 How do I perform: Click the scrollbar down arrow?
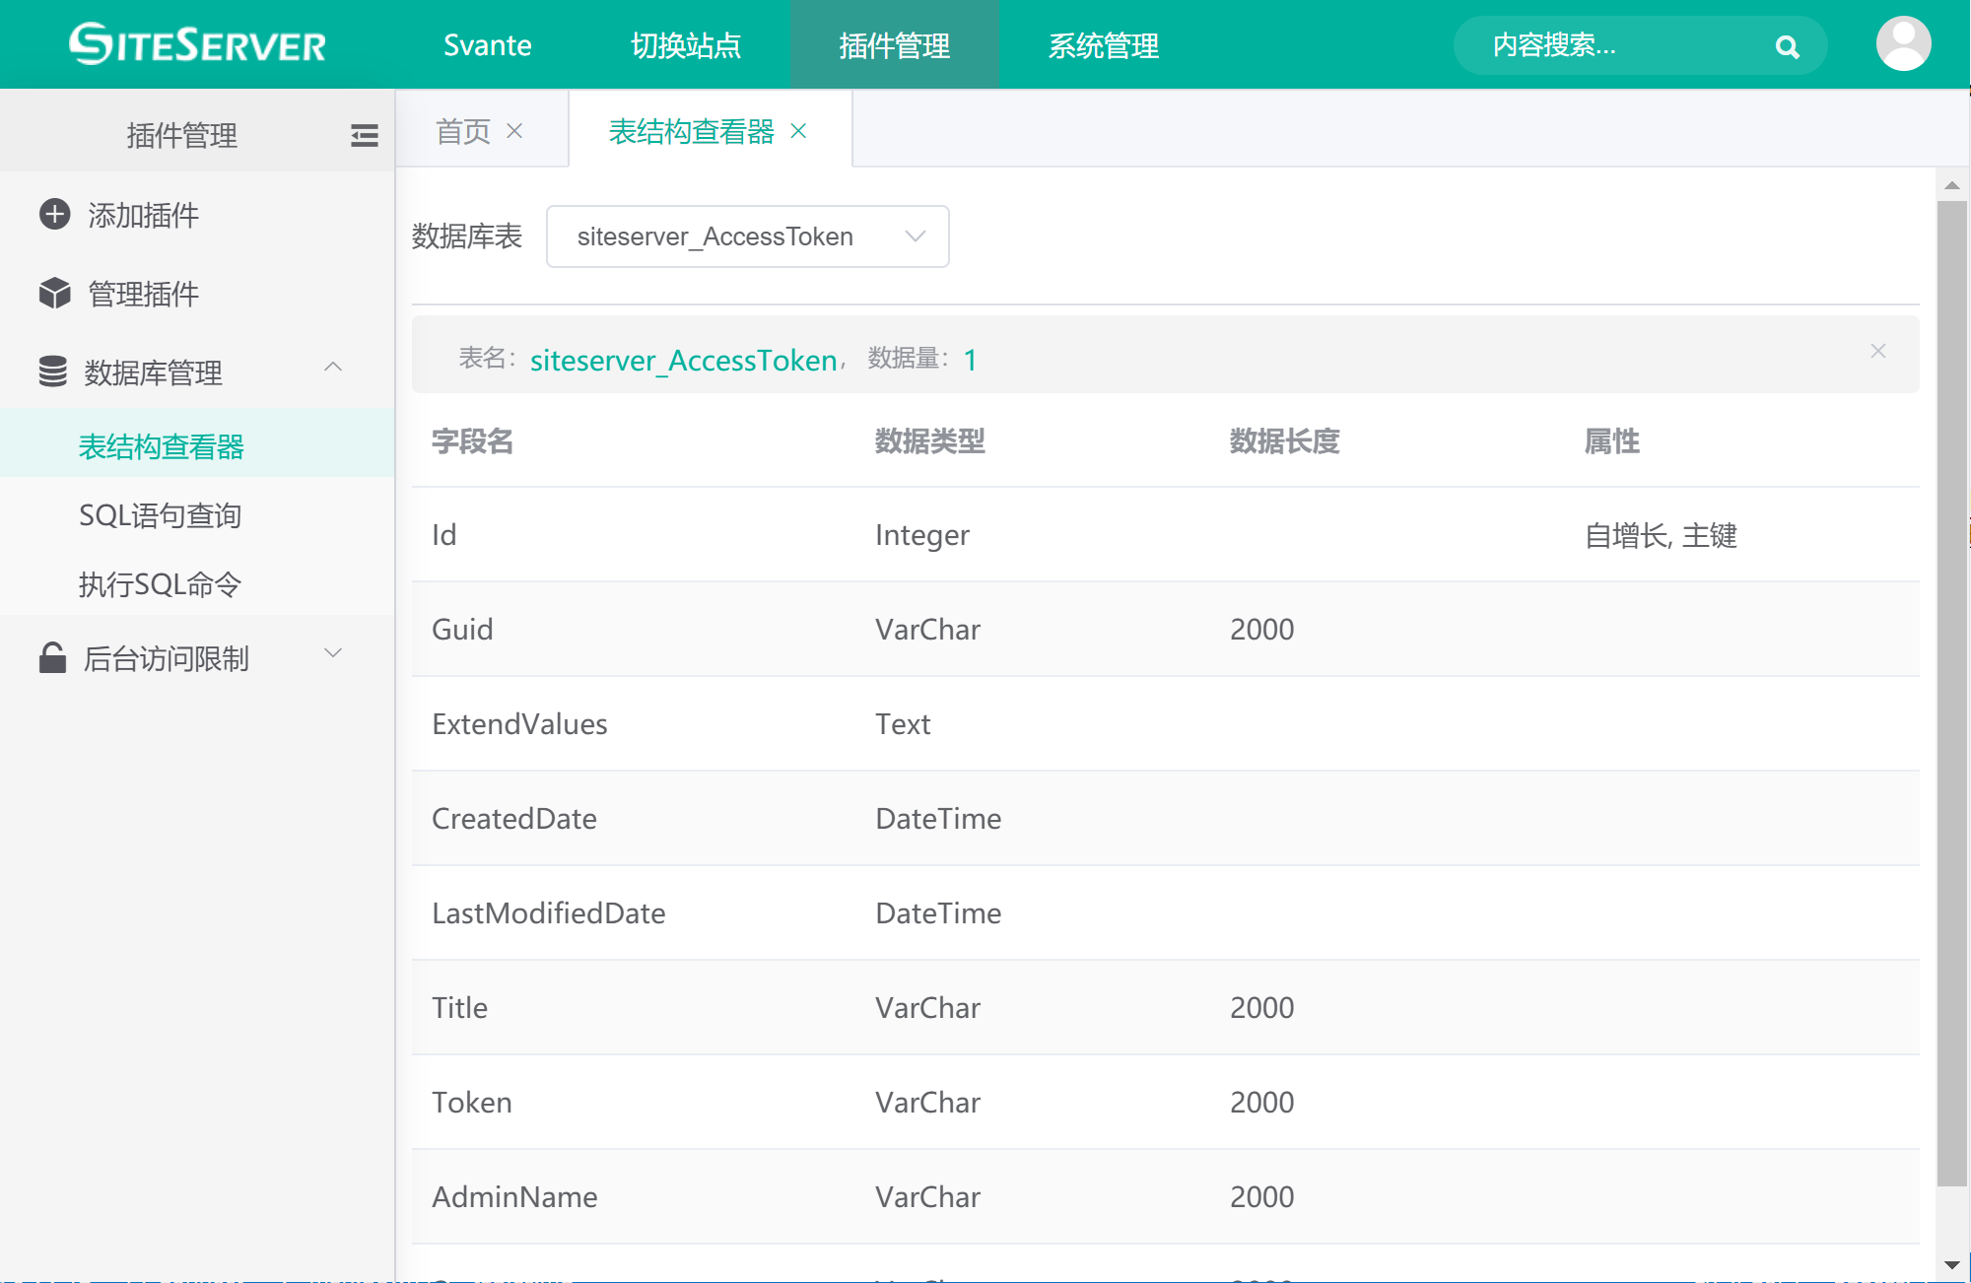click(1951, 1265)
